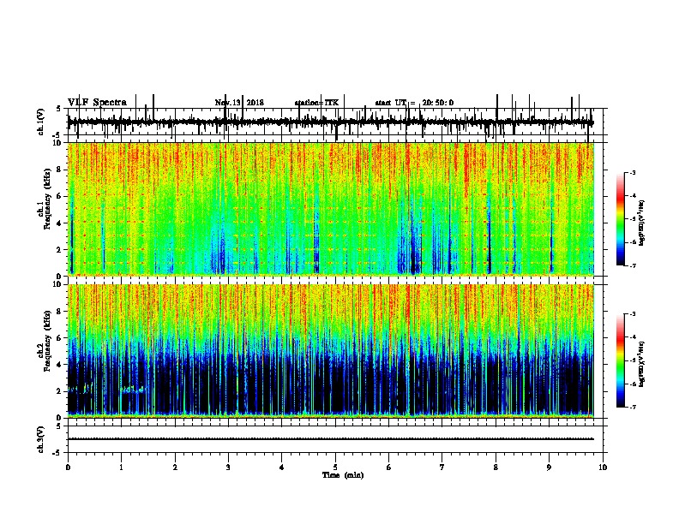Click time axis tick label 0
The width and height of the screenshot is (679, 524).
[68, 467]
